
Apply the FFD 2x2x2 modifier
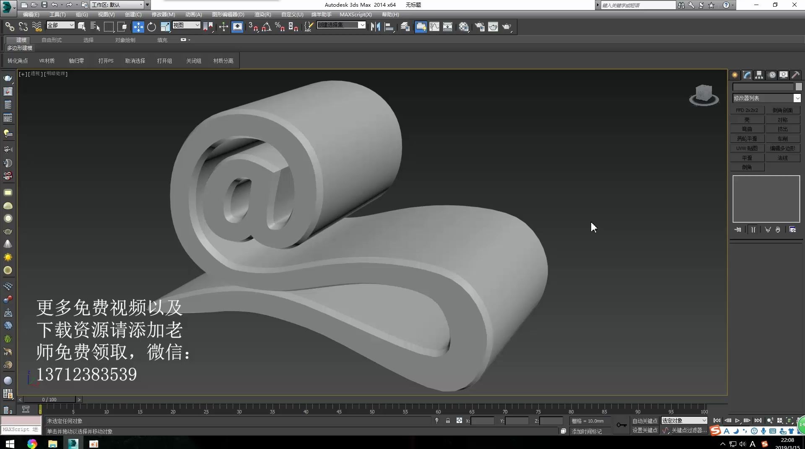[x=746, y=110]
